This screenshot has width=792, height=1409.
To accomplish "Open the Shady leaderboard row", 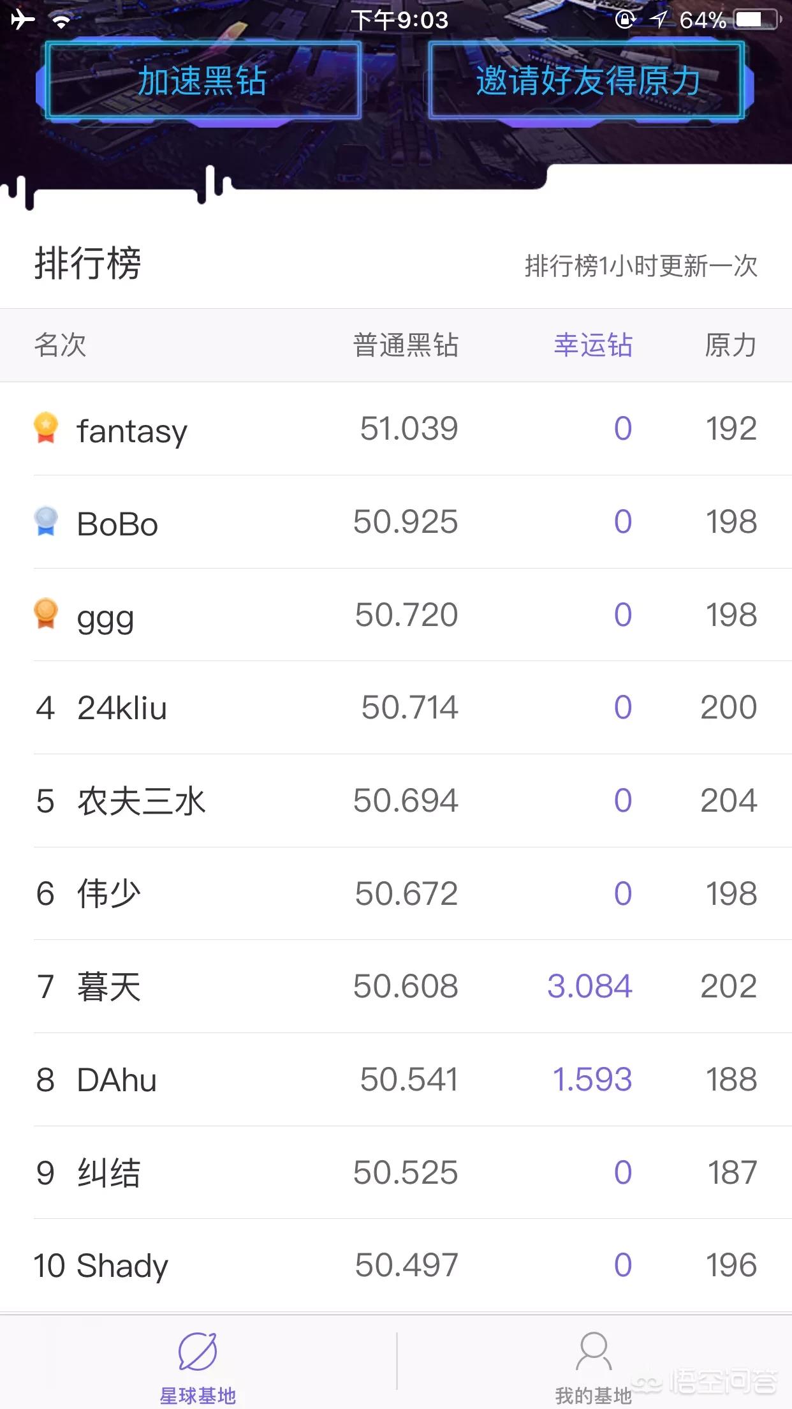I will tap(395, 1265).
